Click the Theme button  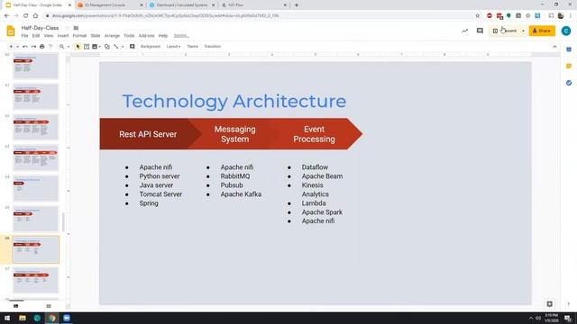point(192,47)
